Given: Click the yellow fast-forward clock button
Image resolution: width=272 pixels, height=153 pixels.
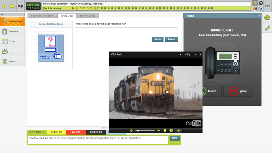Looking at the screenshot, I should (12, 6).
